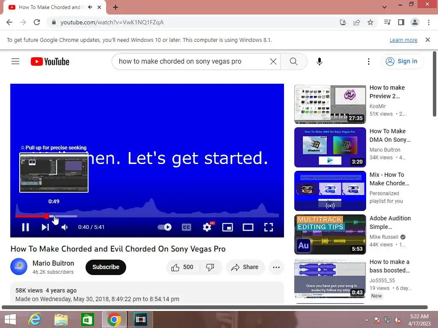The height and width of the screenshot is (328, 438).
Task: Dislike this video
Action: tap(210, 267)
